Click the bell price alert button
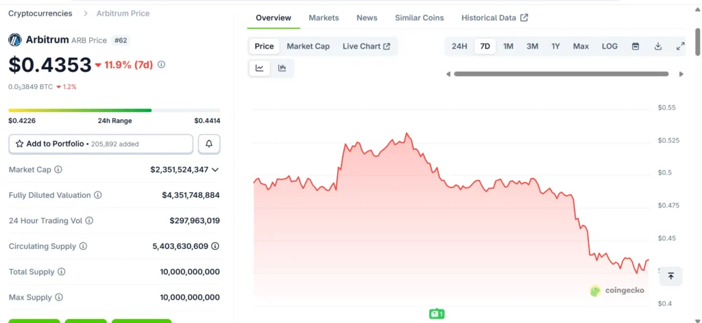Image resolution: width=702 pixels, height=323 pixels. [209, 144]
